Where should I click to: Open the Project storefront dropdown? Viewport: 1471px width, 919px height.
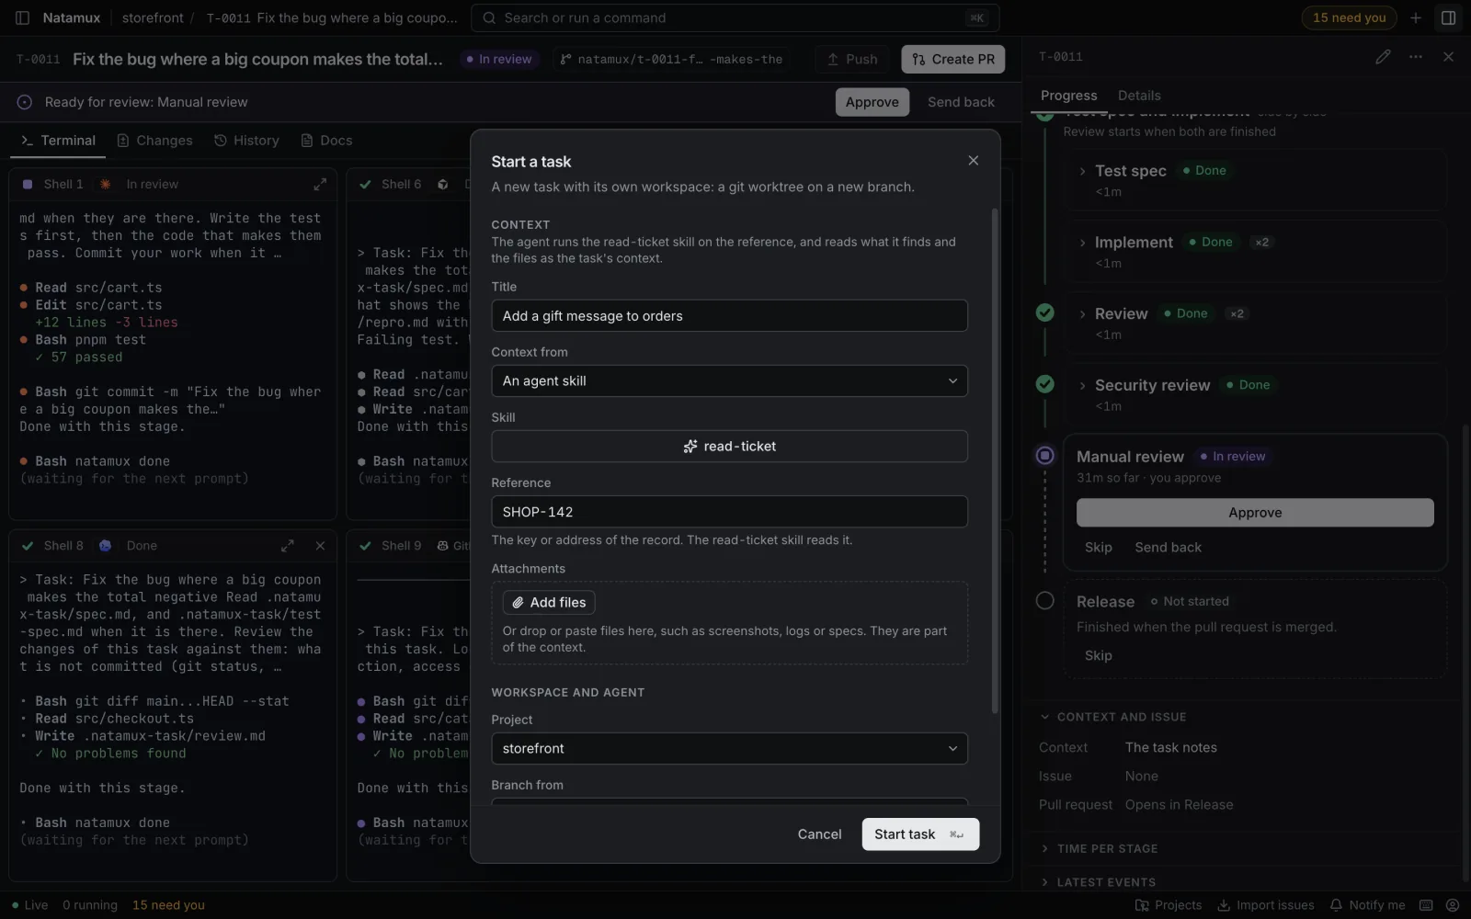tap(729, 749)
